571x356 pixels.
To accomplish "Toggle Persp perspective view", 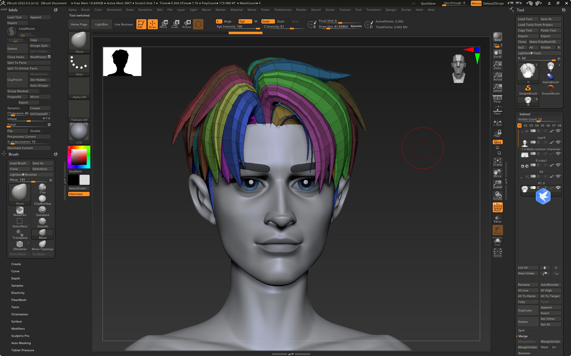I will pos(497,99).
